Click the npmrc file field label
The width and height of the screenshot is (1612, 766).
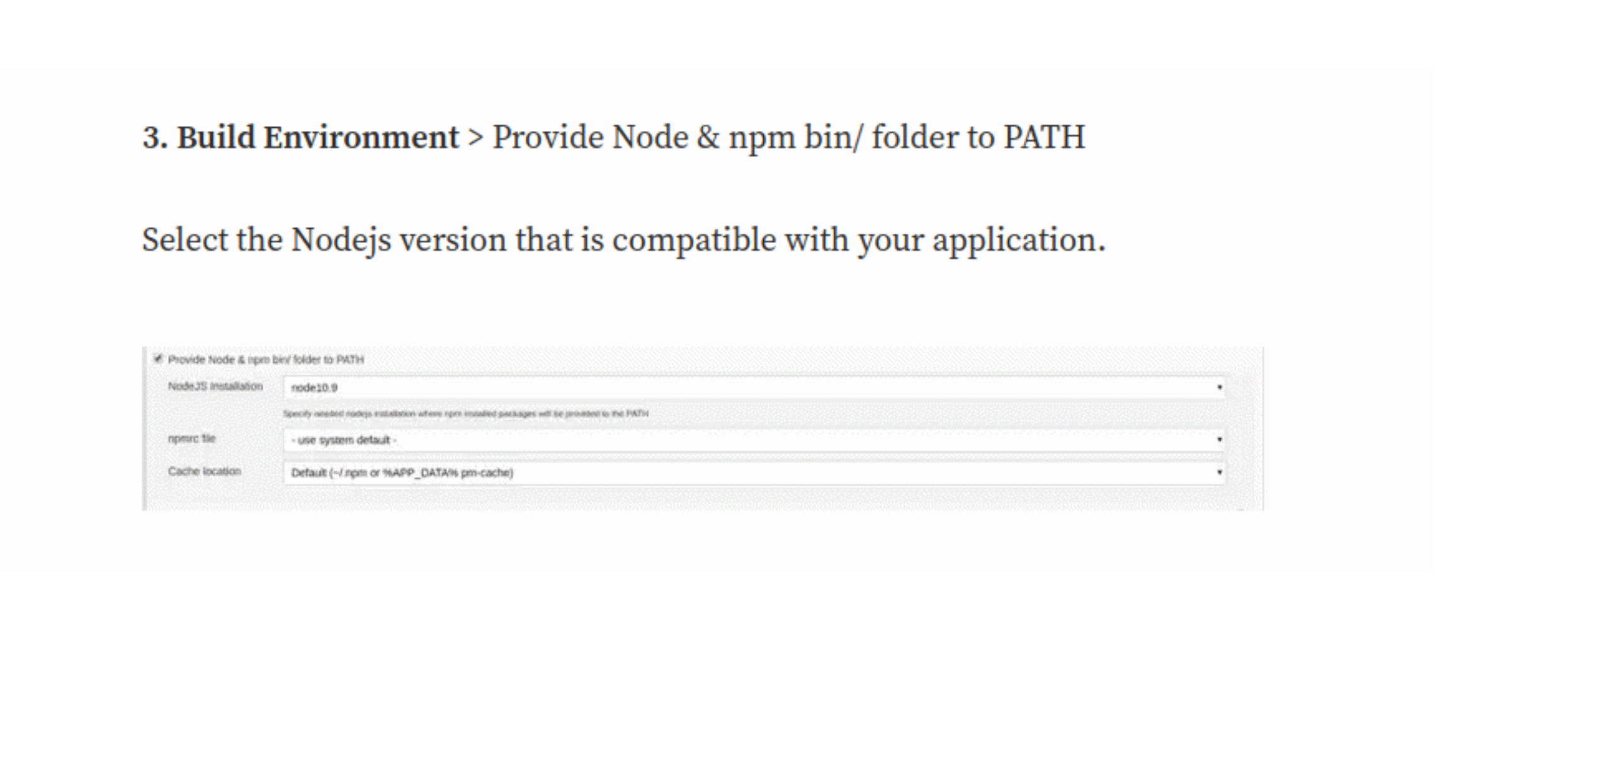pyautogui.click(x=191, y=438)
